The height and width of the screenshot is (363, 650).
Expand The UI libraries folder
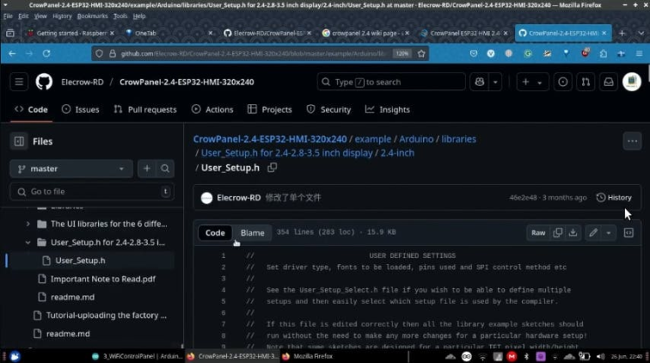click(28, 224)
